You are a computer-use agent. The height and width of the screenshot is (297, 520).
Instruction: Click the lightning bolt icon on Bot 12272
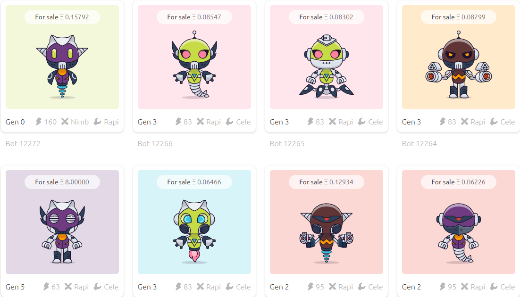[x=39, y=122]
